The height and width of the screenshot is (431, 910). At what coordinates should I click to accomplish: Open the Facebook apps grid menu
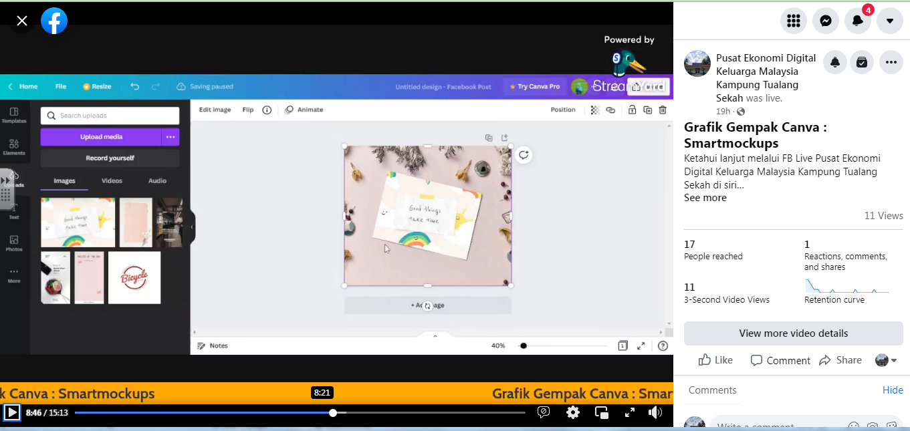794,21
